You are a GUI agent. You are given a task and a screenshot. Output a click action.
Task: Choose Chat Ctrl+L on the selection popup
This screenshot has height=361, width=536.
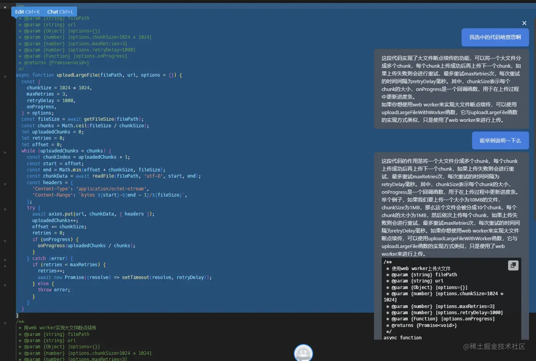(x=60, y=12)
